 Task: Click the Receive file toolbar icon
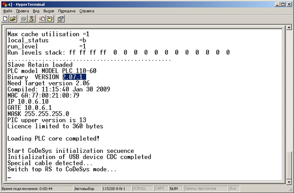click(50, 19)
